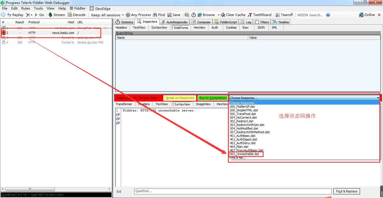This screenshot has height=198, width=383.
Task: Toggle Decode in the toolbar
Action: 77,15
